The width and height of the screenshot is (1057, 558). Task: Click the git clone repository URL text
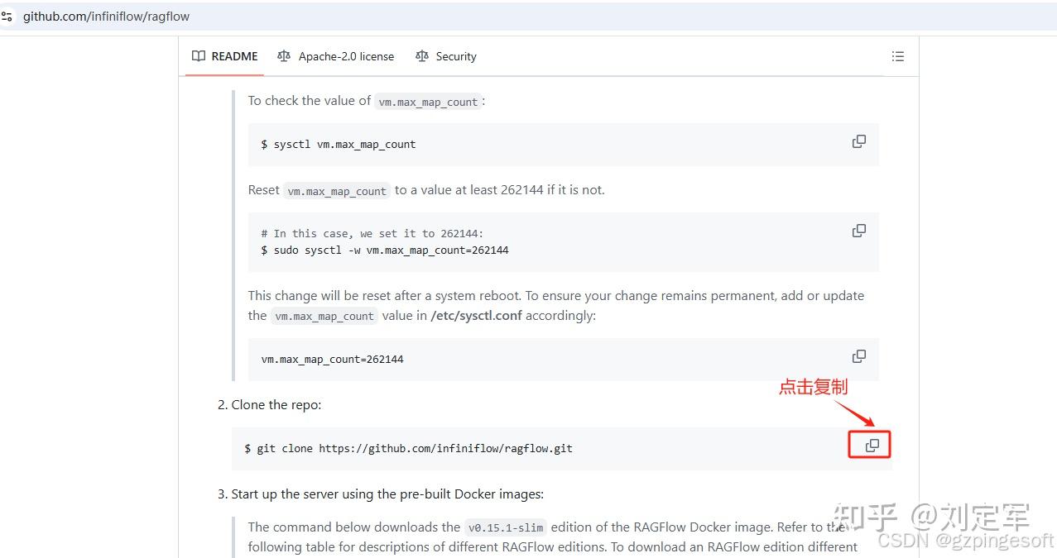click(445, 449)
